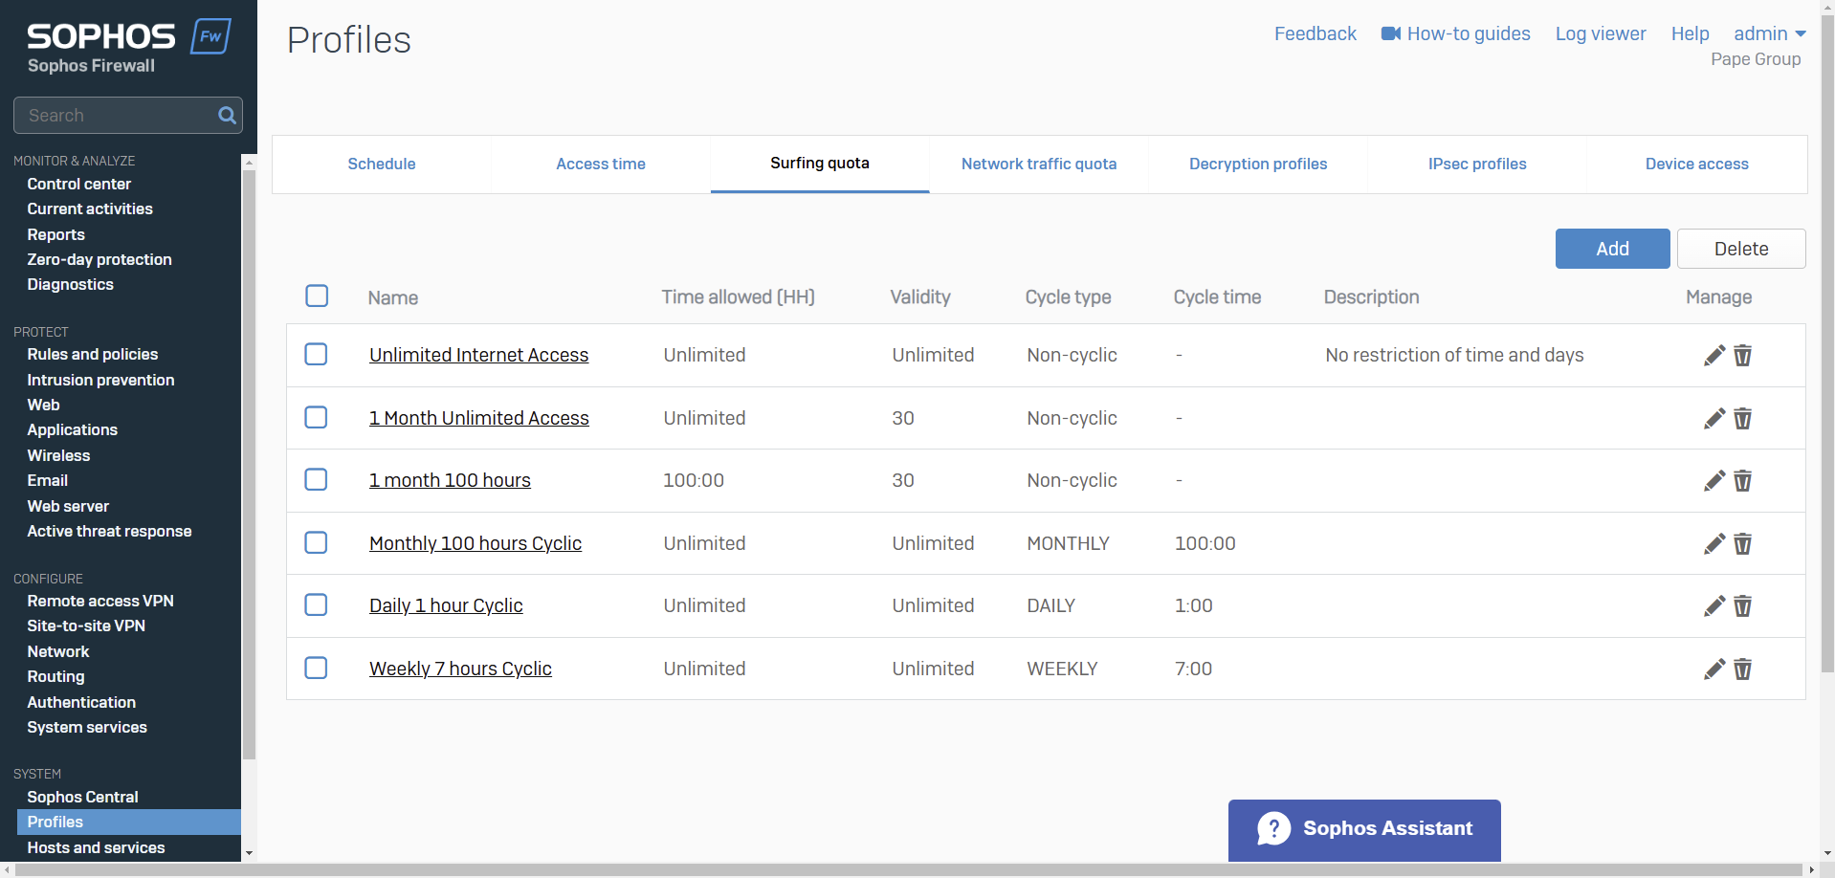Screen dimensions: 1835x878
Task: Click the Sophos Assistant question mark icon
Action: [x=1274, y=828]
